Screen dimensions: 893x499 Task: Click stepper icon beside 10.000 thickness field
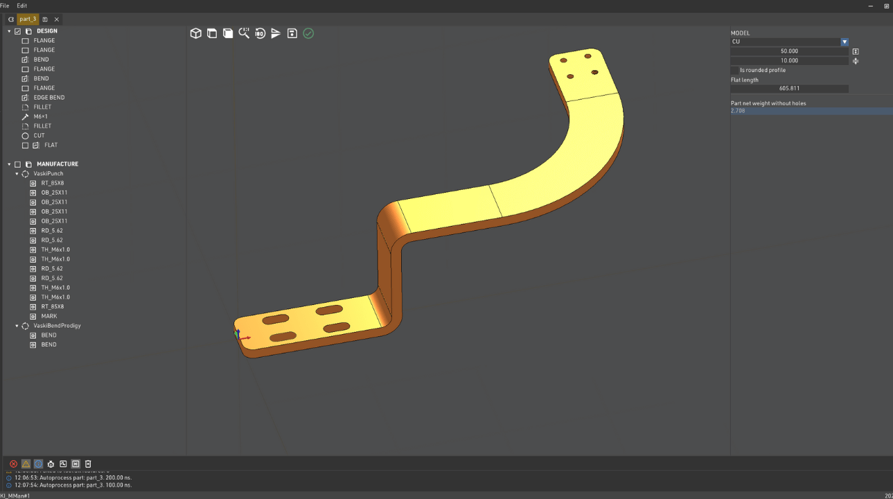(856, 61)
